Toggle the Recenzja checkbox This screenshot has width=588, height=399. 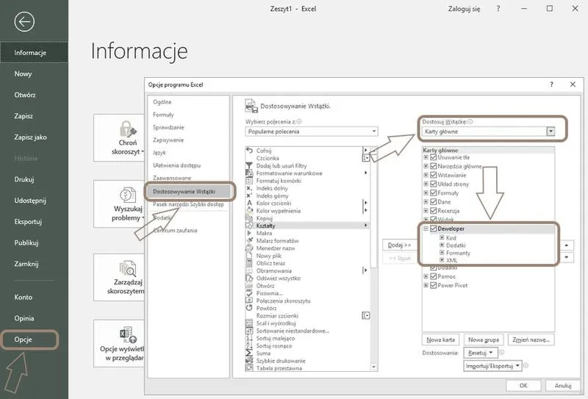coord(434,211)
